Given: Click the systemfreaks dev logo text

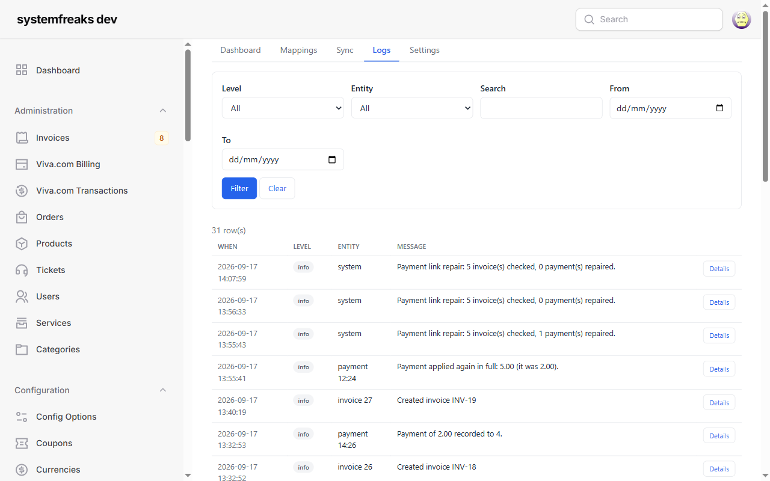Looking at the screenshot, I should [x=67, y=19].
